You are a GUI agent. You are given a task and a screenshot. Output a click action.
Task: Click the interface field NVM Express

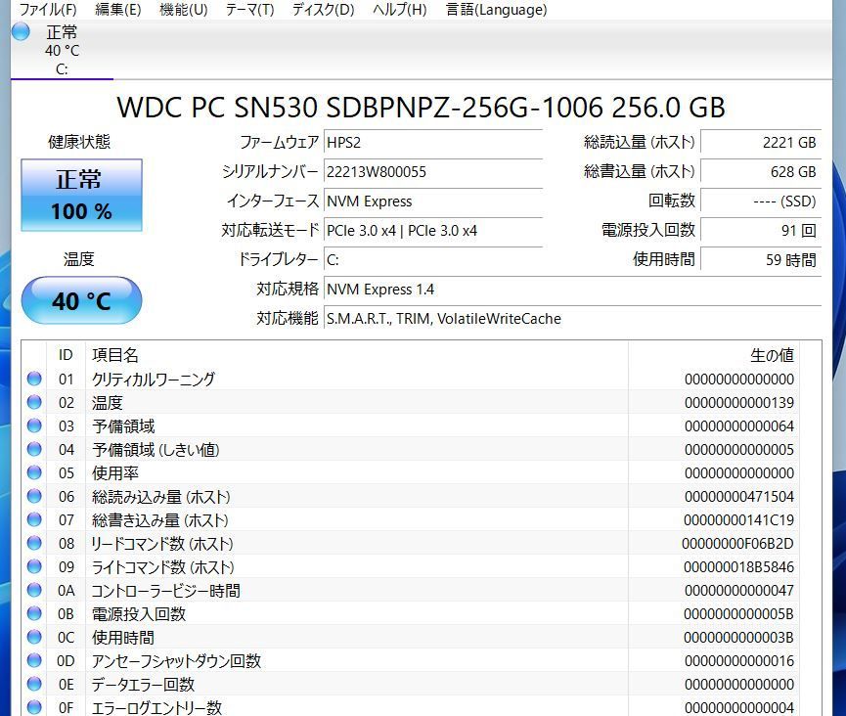(x=432, y=201)
